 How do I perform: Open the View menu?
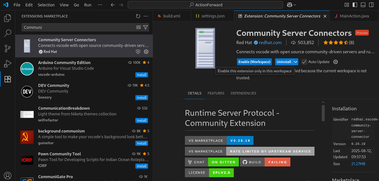(x=64, y=5)
